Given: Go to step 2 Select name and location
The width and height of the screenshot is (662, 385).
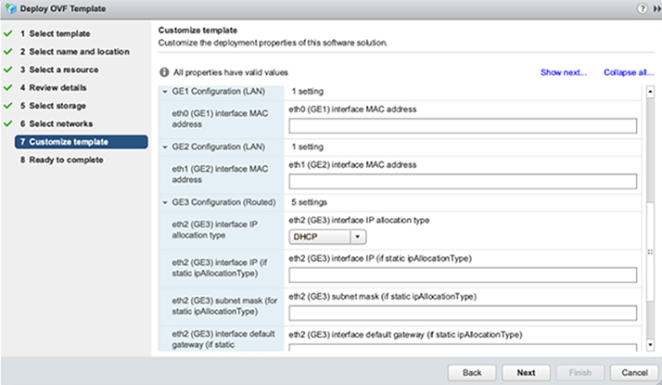Looking at the screenshot, I should (74, 52).
